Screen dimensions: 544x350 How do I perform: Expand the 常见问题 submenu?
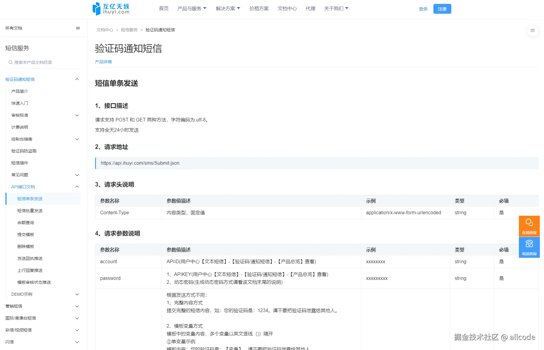(77, 175)
